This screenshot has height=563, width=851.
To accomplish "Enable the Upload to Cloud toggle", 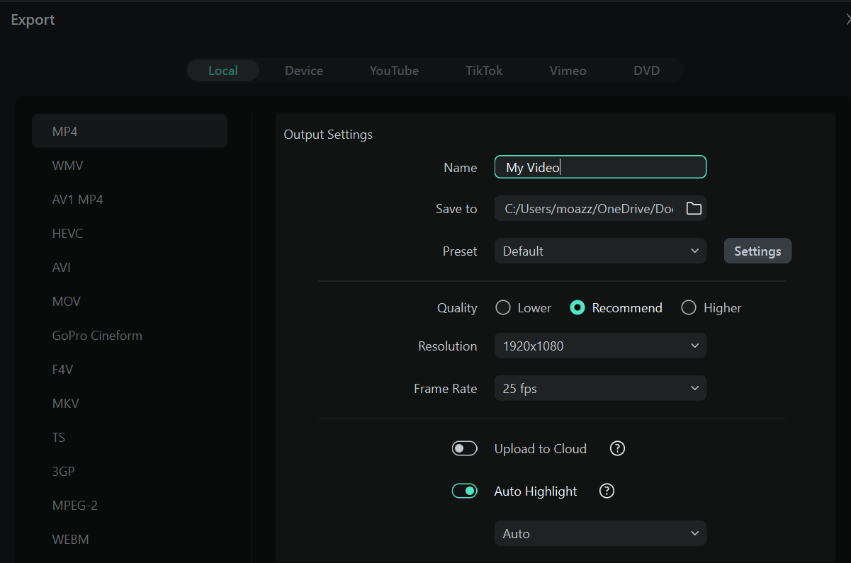I will pos(465,448).
